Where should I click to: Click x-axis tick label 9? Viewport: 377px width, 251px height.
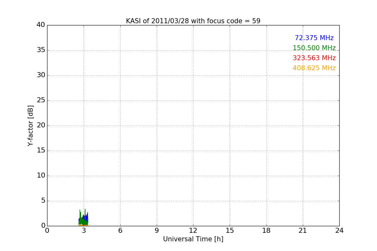click(157, 231)
